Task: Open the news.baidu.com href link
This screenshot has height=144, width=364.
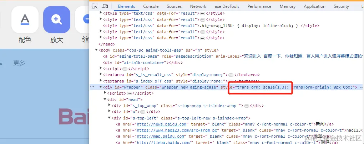Action: 162,124
